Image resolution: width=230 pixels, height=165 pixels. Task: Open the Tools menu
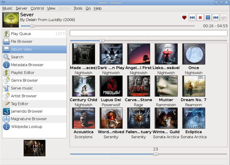click(x=78, y=8)
